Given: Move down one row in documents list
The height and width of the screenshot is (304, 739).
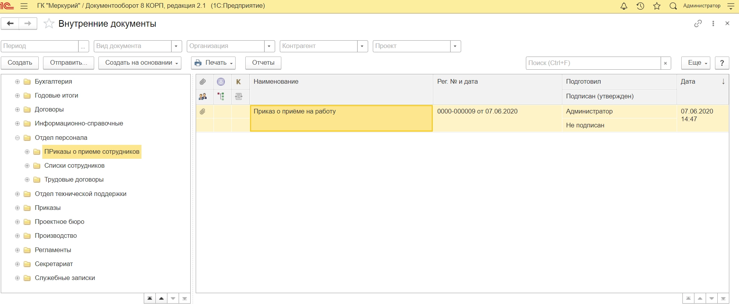Looking at the screenshot, I should [711, 299].
